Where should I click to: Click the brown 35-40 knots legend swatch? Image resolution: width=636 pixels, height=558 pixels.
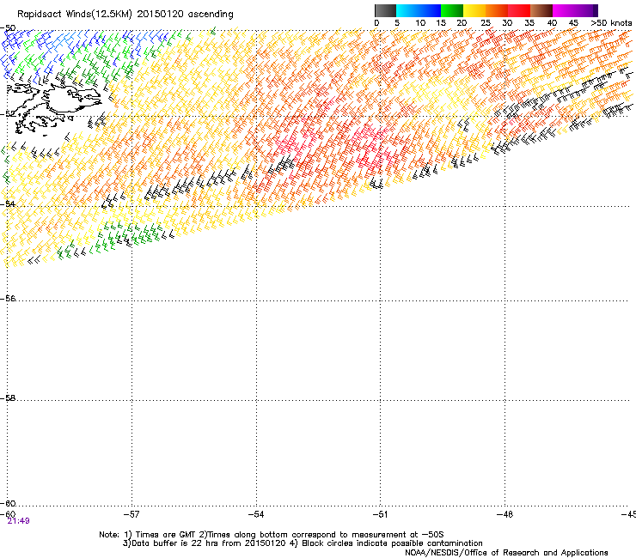541,10
